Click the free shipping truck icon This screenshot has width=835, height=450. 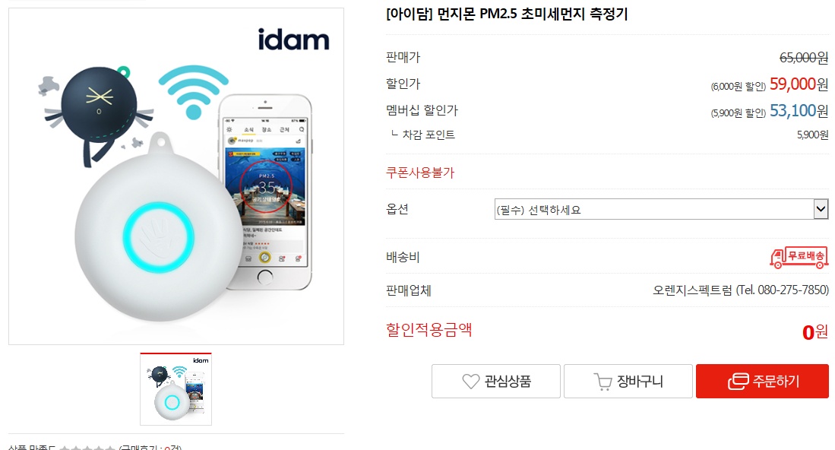coord(799,257)
